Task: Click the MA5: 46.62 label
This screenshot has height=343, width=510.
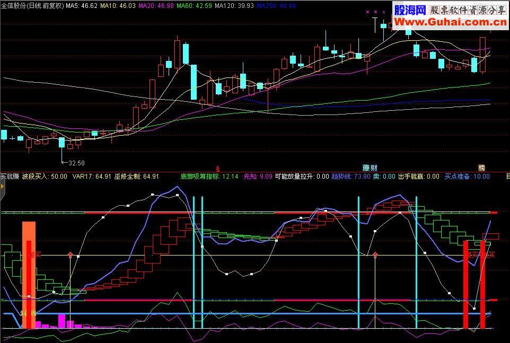Action: (82, 5)
